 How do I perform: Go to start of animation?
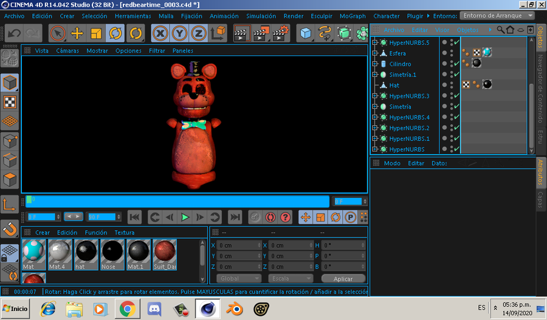pyautogui.click(x=134, y=217)
